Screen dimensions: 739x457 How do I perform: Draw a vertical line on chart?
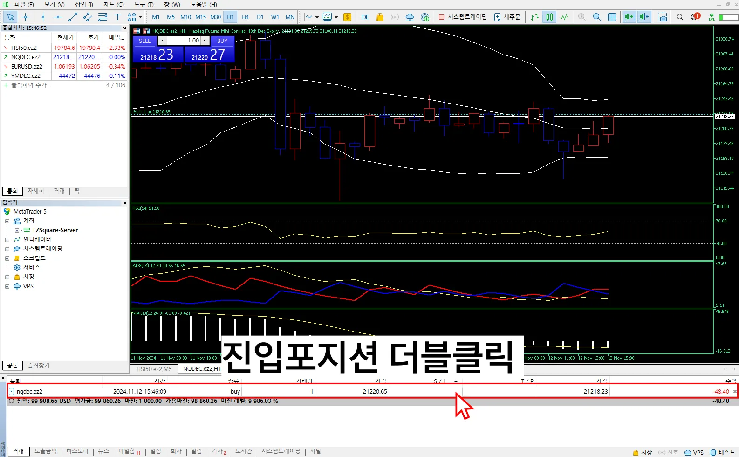coord(43,17)
